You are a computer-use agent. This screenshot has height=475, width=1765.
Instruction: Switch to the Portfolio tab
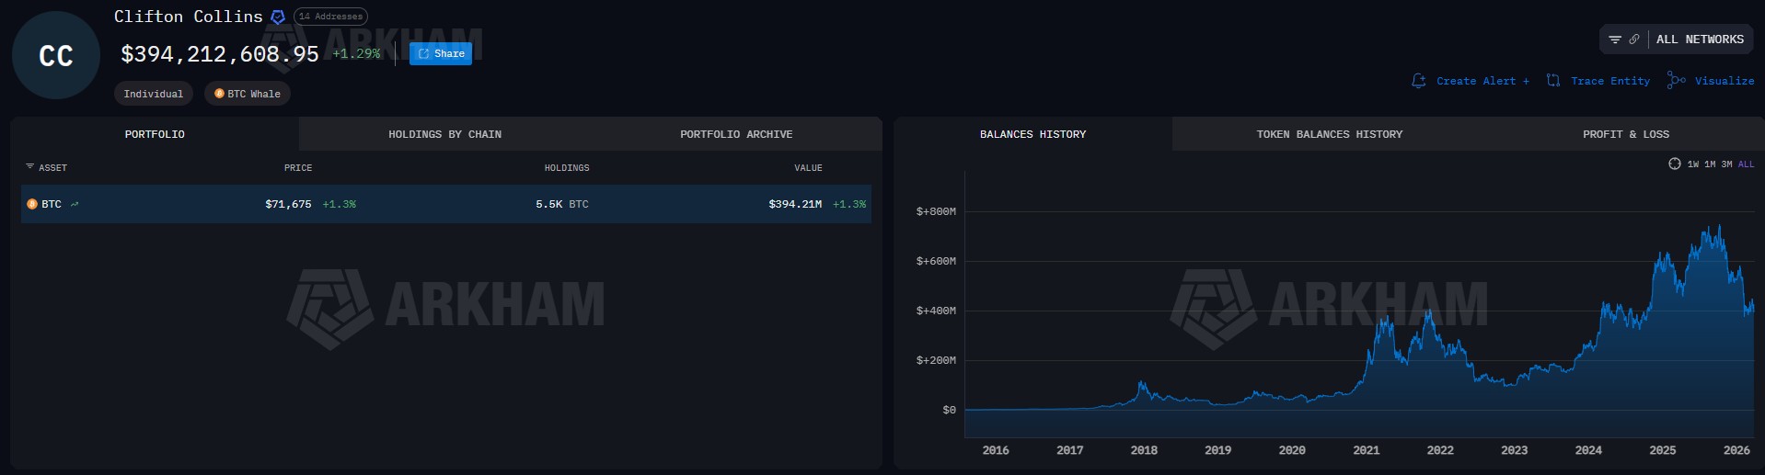point(155,134)
